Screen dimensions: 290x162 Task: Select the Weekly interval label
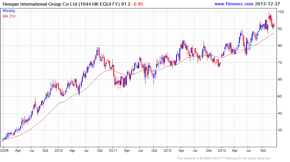[x=9, y=11]
